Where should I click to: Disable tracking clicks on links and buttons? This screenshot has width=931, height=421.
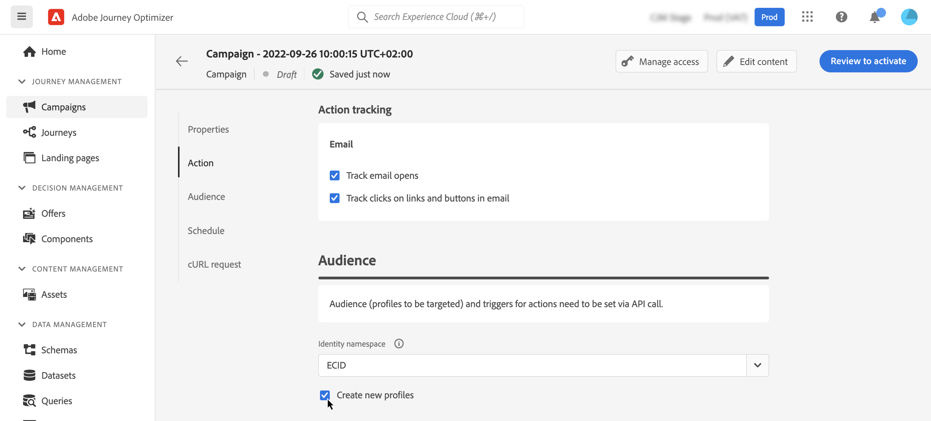(x=334, y=198)
